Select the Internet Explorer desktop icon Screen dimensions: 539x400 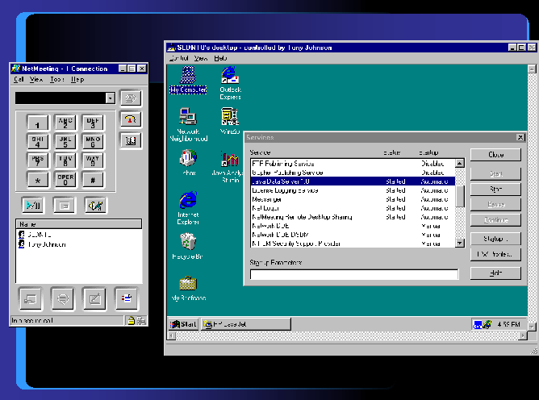(188, 200)
